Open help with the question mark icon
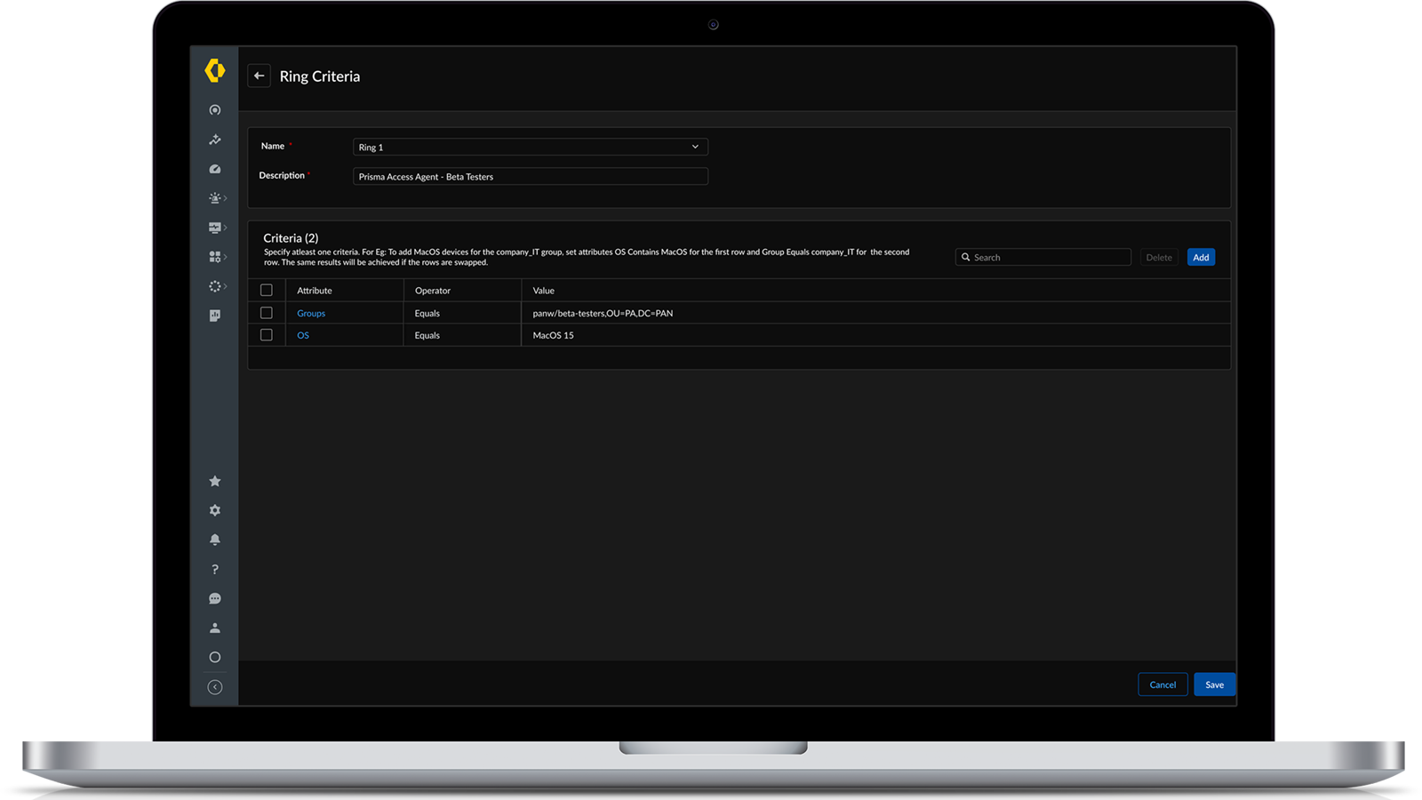1422x800 pixels. click(215, 569)
